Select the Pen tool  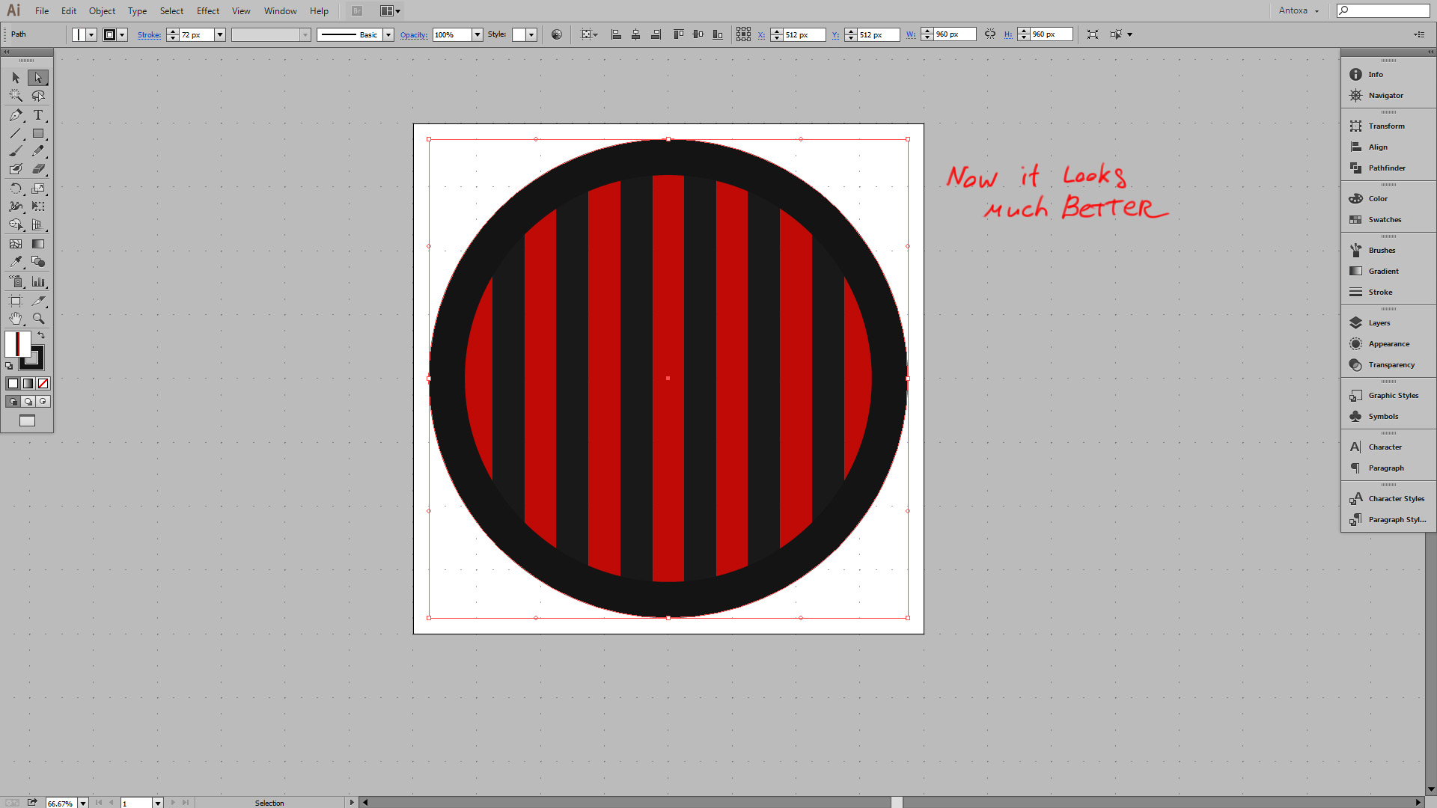click(16, 115)
